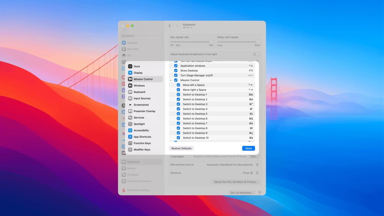Viewport: 384px width, 216px height.
Task: Select Mission Control in the shortcuts category list
Action: coord(144,79)
